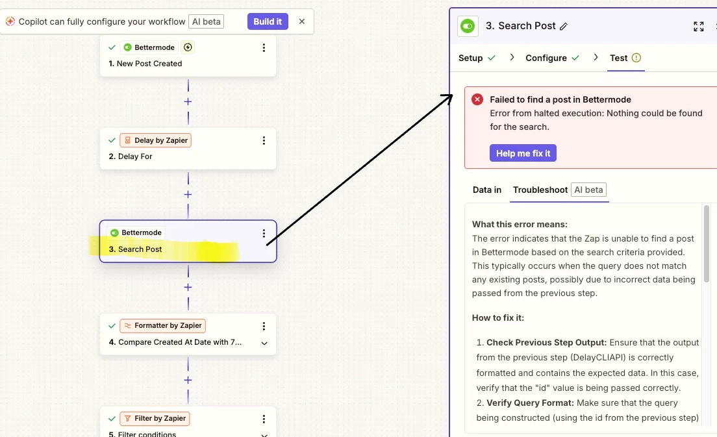The width and height of the screenshot is (717, 437).
Task: Open the three-dot menu for Filter conditions
Action: point(264,419)
